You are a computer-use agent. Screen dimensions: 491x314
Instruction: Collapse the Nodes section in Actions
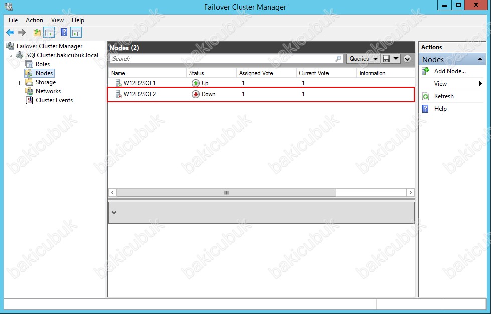pos(480,59)
